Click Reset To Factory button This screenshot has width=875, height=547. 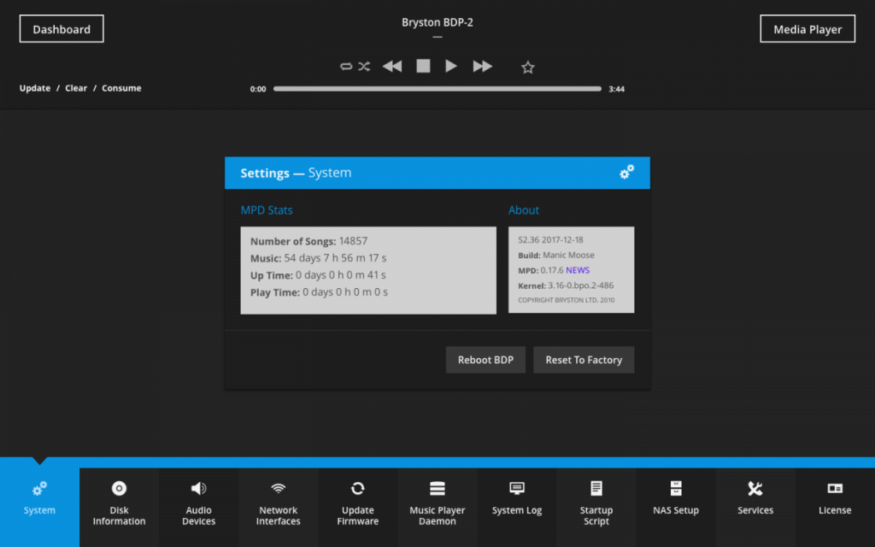pos(584,360)
